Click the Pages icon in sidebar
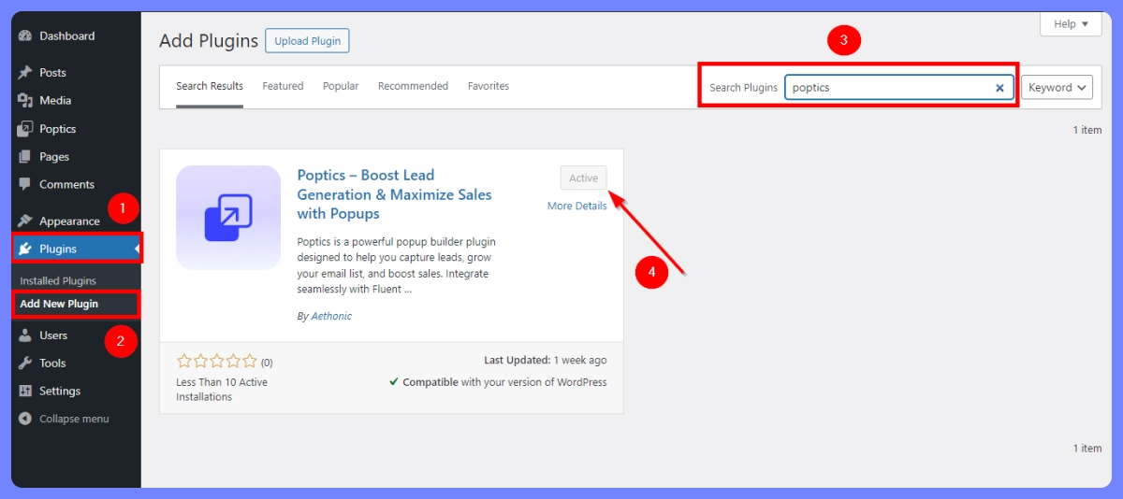Image resolution: width=1123 pixels, height=499 pixels. coord(25,157)
